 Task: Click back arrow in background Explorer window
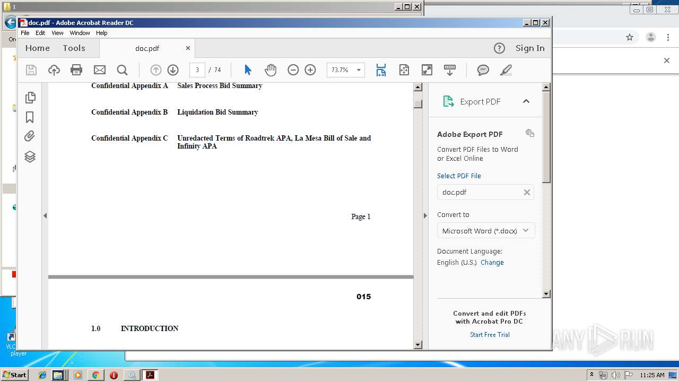click(10, 23)
